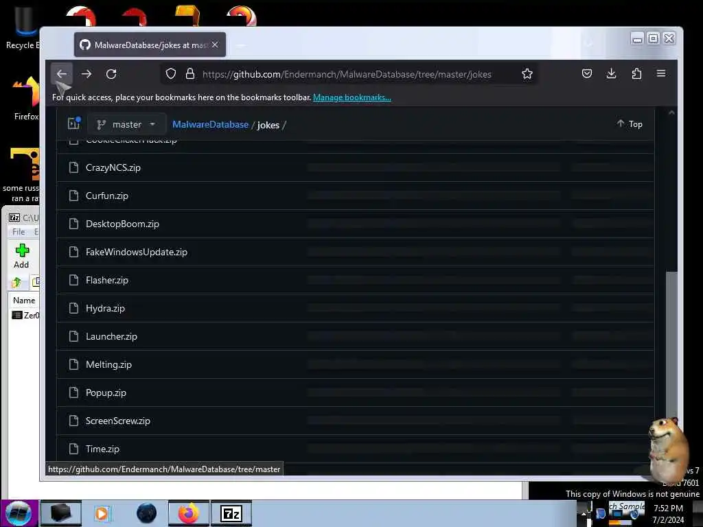Click the Name column header in 7-Zip

pyautogui.click(x=24, y=301)
